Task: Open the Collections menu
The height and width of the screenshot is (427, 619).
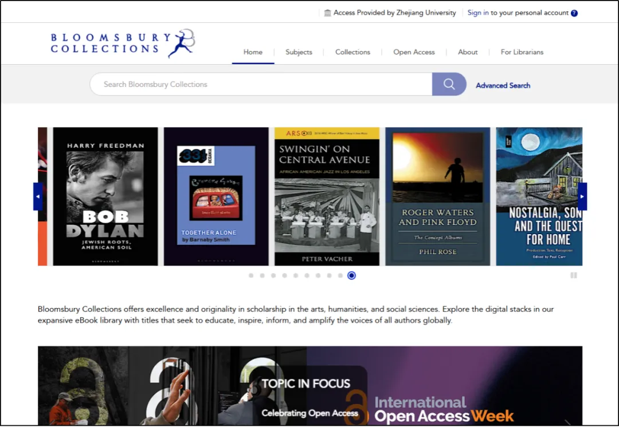Action: 352,52
